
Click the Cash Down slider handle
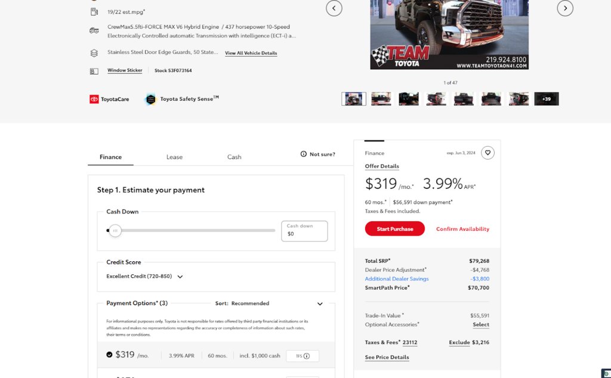(x=115, y=231)
